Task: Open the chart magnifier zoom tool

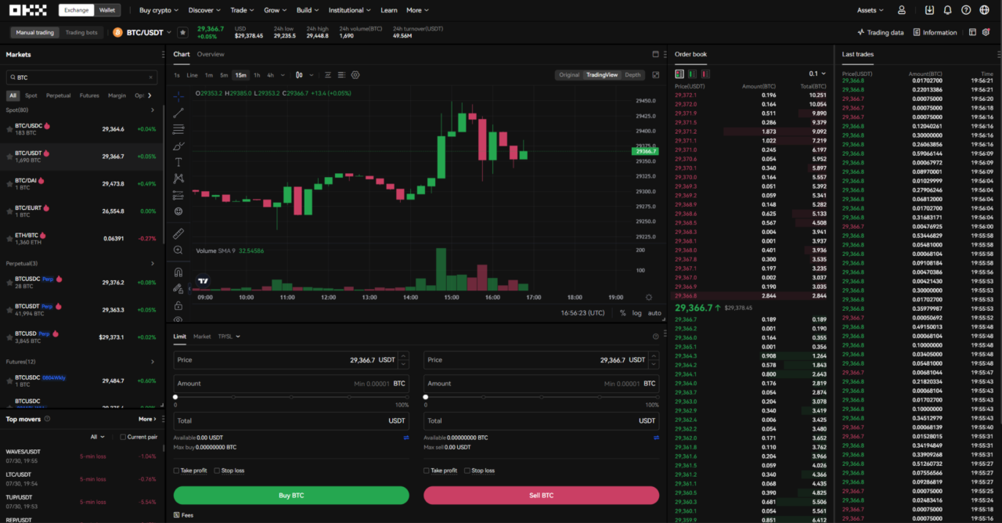Action: pos(178,250)
